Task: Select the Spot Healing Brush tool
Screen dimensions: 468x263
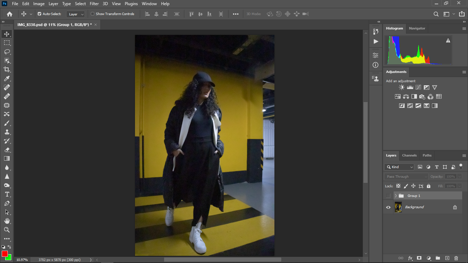Action: coord(7,88)
